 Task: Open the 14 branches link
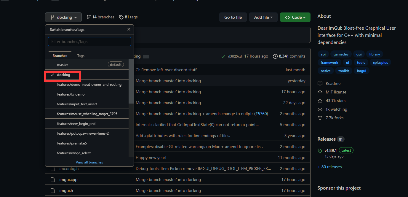(100, 17)
